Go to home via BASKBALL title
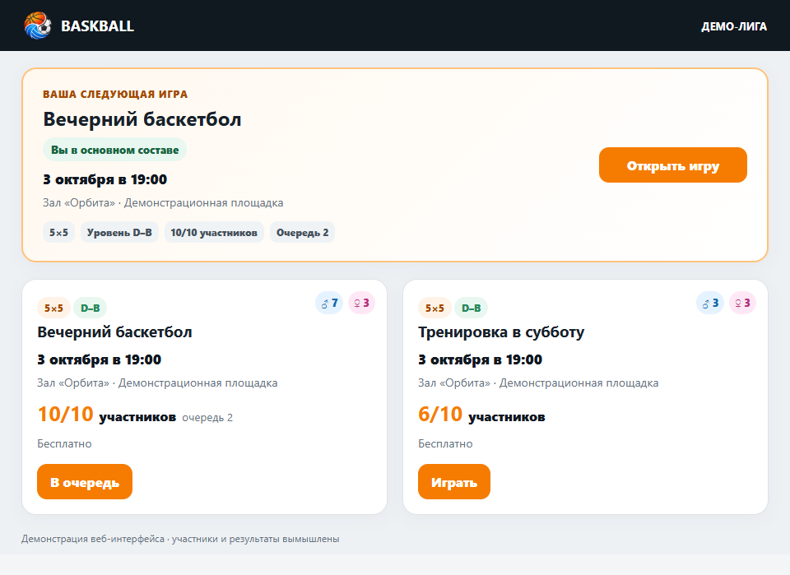This screenshot has height=575, width=790. coord(97,26)
